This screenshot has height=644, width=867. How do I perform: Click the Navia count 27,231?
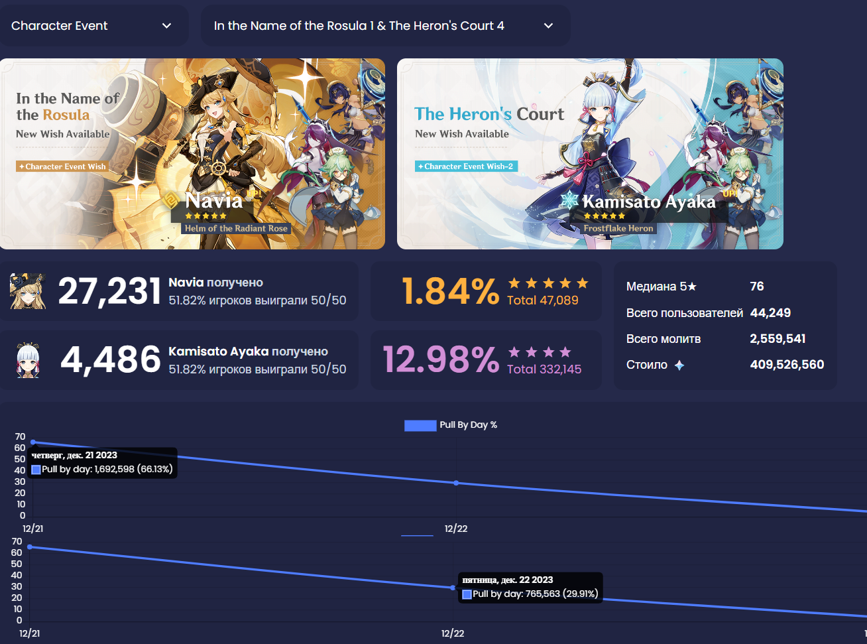pyautogui.click(x=109, y=291)
